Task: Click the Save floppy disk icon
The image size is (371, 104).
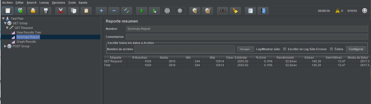Action: pos(46,11)
